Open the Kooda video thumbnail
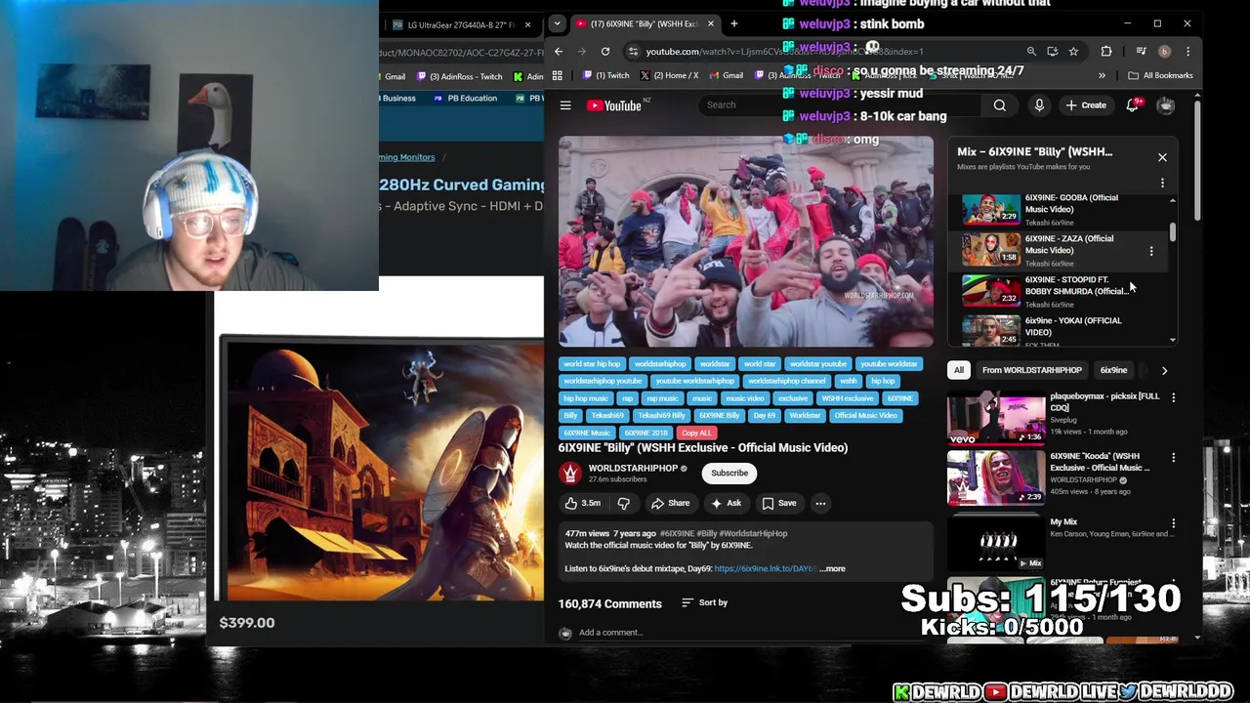The width and height of the screenshot is (1250, 703). [x=996, y=477]
